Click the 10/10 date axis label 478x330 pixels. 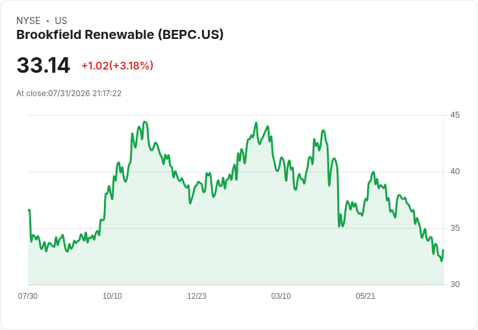point(112,296)
